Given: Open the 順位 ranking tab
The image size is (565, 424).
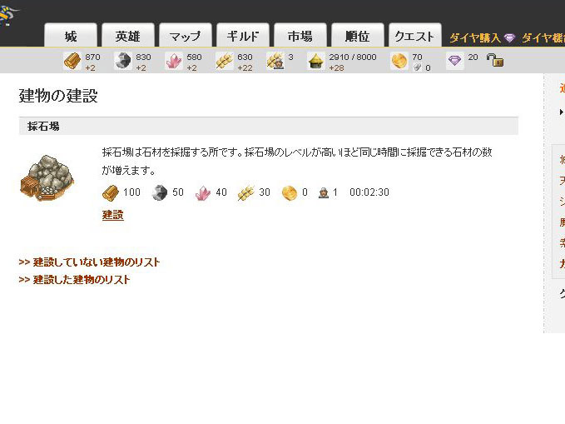Looking at the screenshot, I should coord(358,36).
